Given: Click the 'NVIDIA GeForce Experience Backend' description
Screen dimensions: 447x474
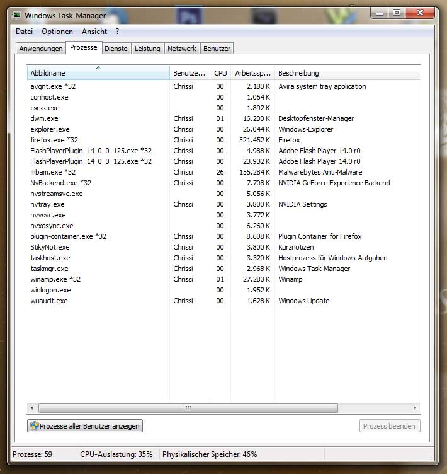Looking at the screenshot, I should click(x=334, y=183).
